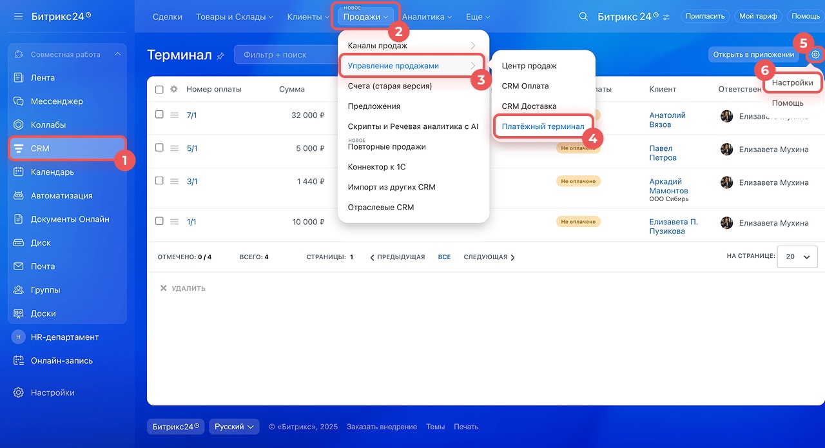
Task: Expand the Аналитика dropdown
Action: 427,17
